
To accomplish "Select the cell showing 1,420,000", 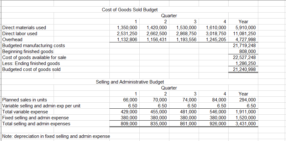I will click(157, 28).
